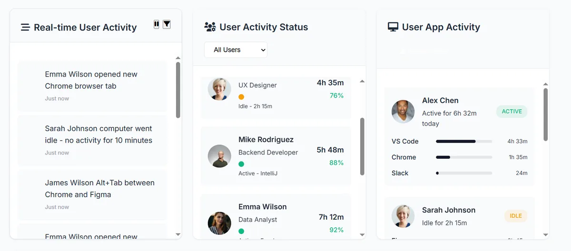571x251 pixels.
Task: Click the 'Active - IntelliJ' status text
Action: point(258,174)
